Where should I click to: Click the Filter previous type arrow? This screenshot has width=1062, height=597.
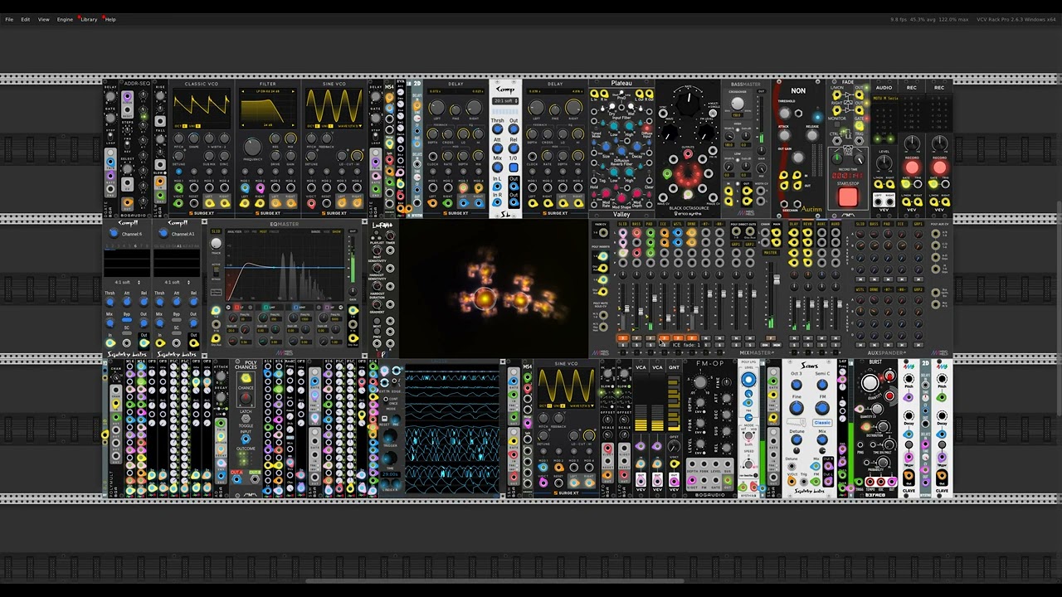(242, 91)
